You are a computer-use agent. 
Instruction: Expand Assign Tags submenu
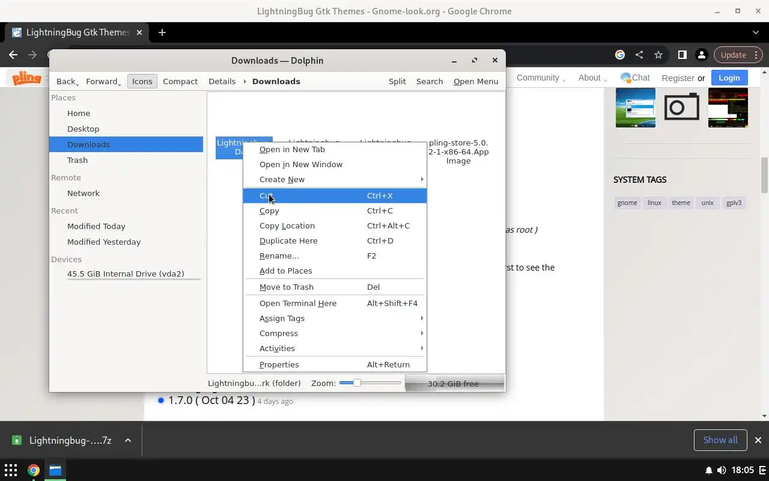click(x=335, y=318)
